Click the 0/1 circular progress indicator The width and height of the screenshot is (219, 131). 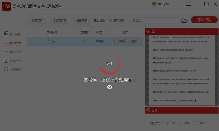[x=109, y=63]
